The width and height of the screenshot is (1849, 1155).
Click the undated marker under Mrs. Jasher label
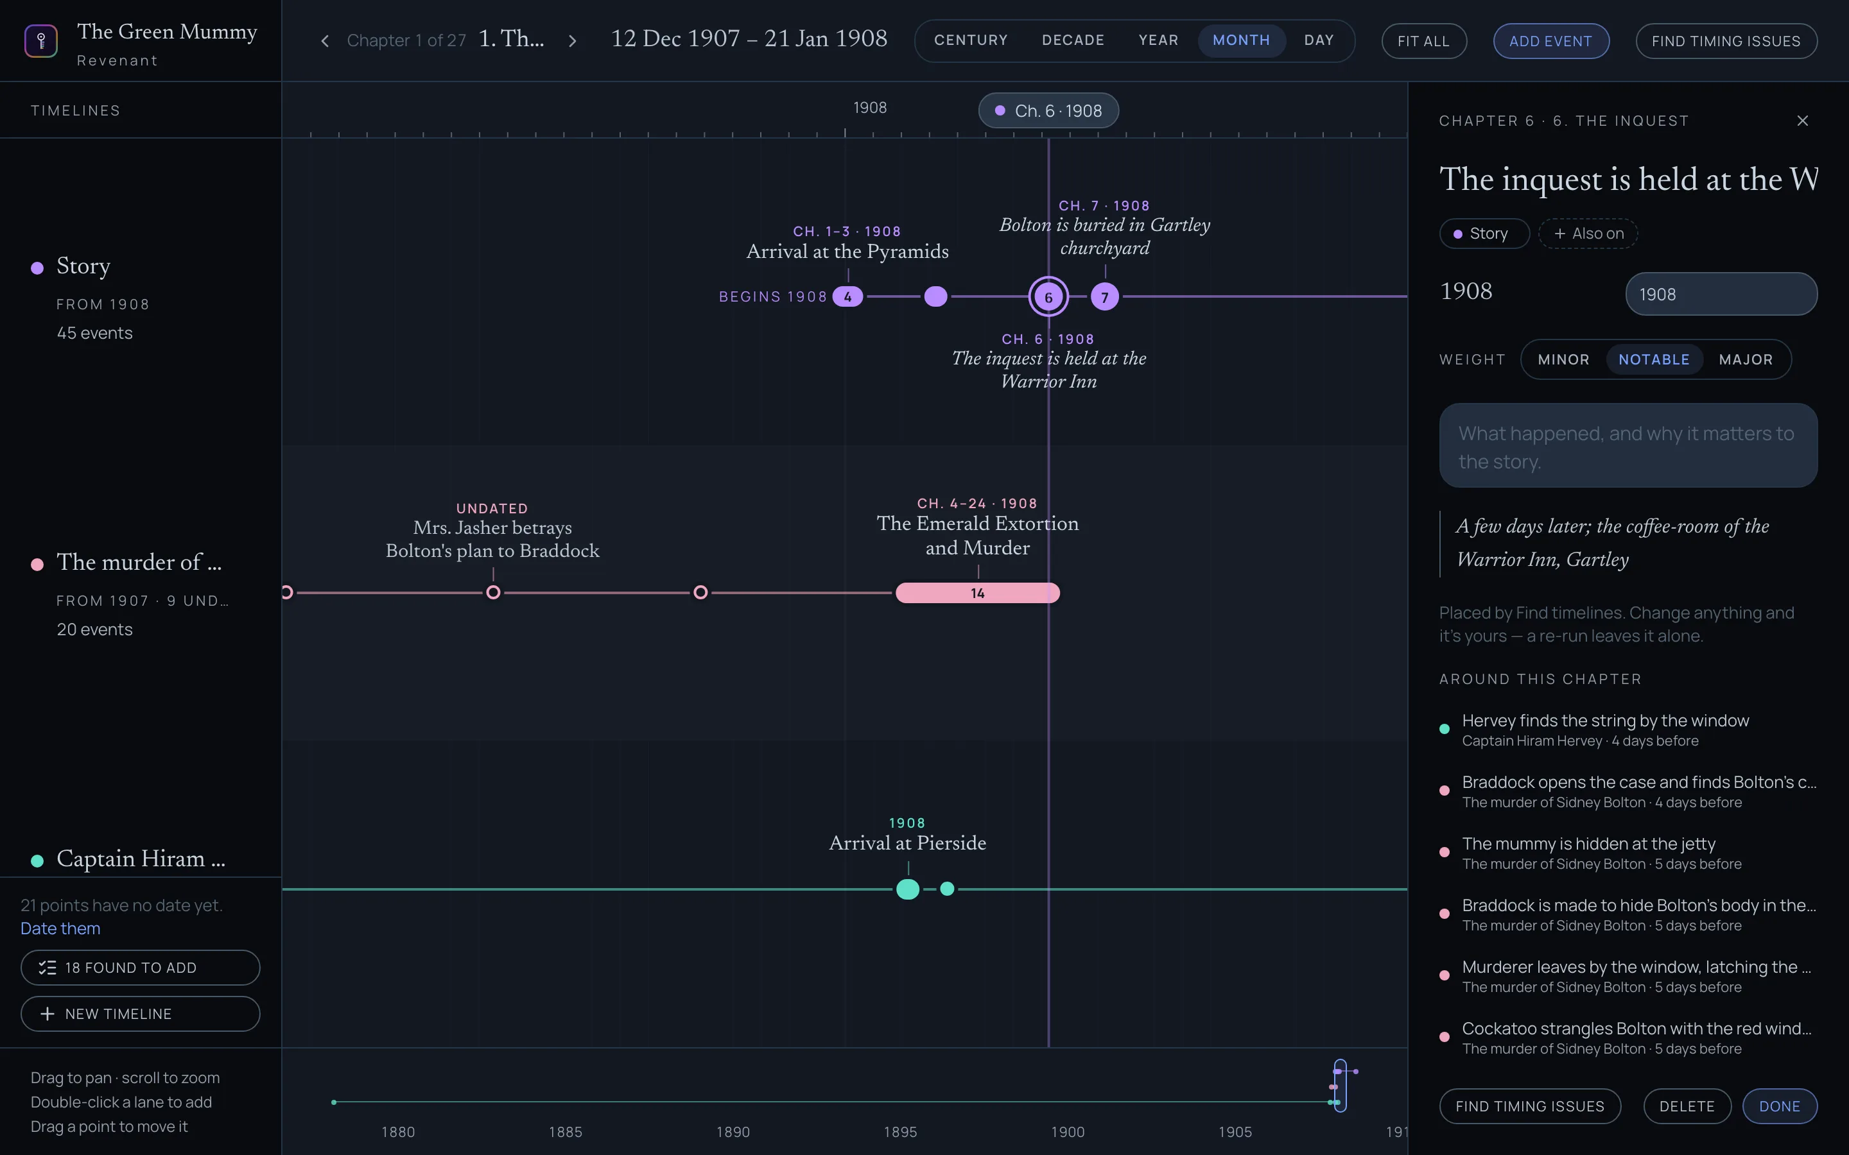click(x=493, y=593)
